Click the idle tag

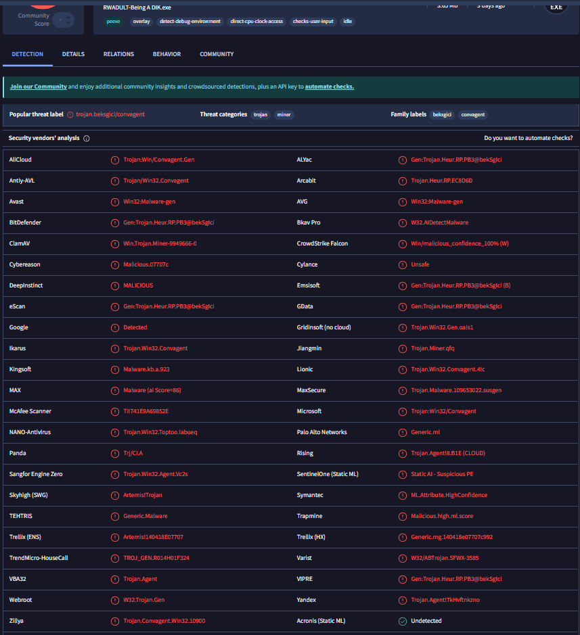tap(348, 22)
